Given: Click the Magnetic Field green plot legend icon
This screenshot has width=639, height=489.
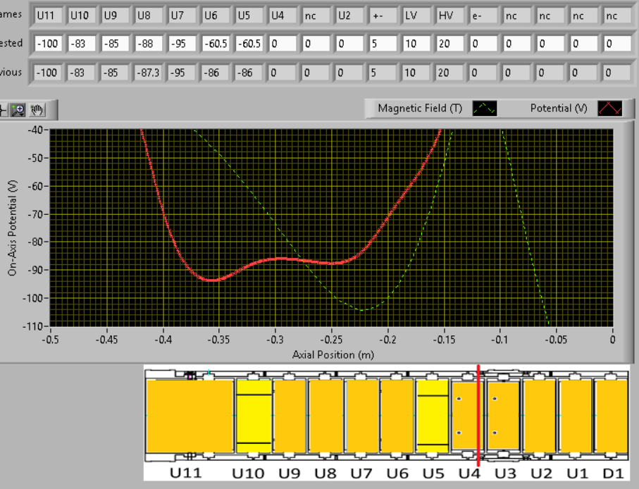Looking at the screenshot, I should tap(484, 108).
